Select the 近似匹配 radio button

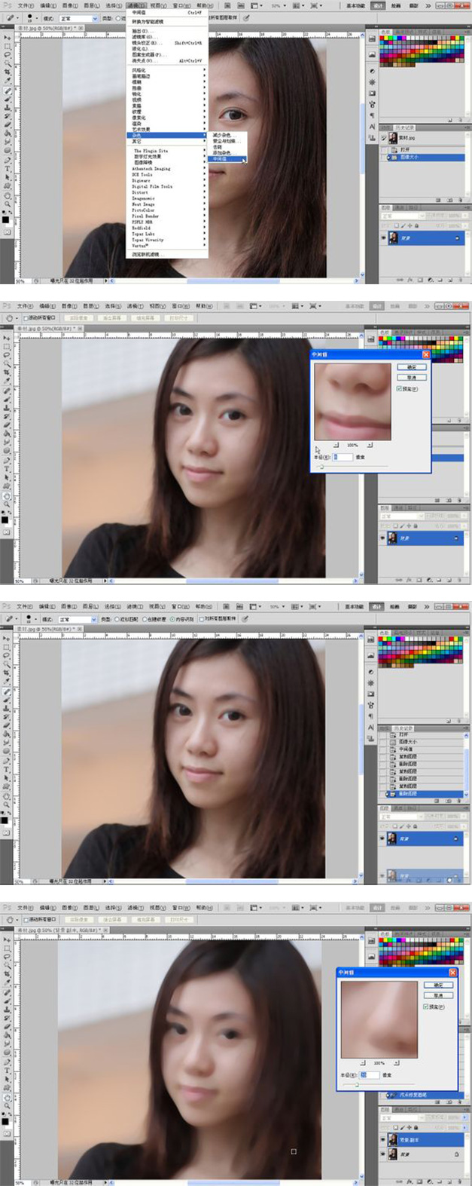click(x=116, y=618)
